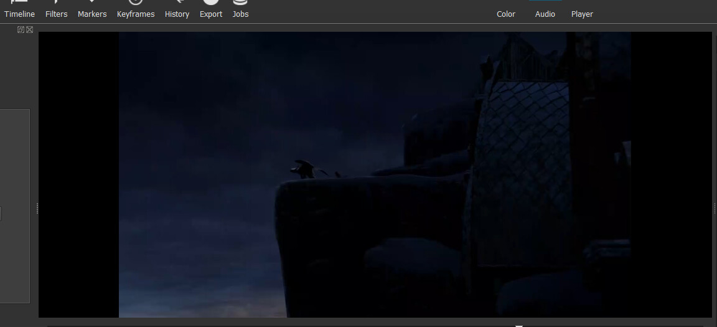The image size is (717, 327).
Task: Close the docked left panel
Action: click(29, 29)
